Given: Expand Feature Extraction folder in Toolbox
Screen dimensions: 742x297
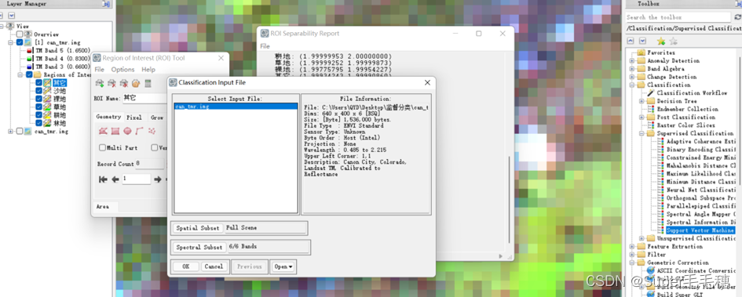Looking at the screenshot, I should pyautogui.click(x=632, y=247).
